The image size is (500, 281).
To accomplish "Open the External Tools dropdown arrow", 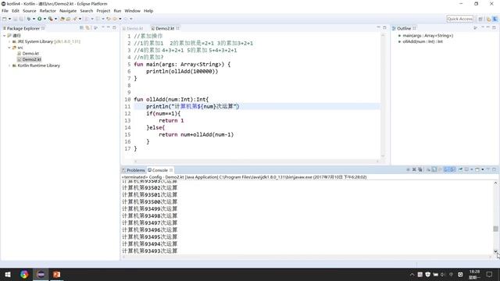I will (55, 19).
